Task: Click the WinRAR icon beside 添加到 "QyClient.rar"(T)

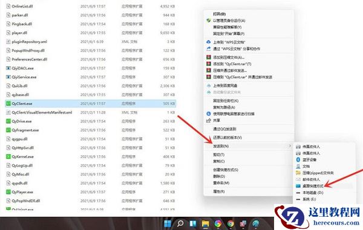Action: pyautogui.click(x=209, y=64)
